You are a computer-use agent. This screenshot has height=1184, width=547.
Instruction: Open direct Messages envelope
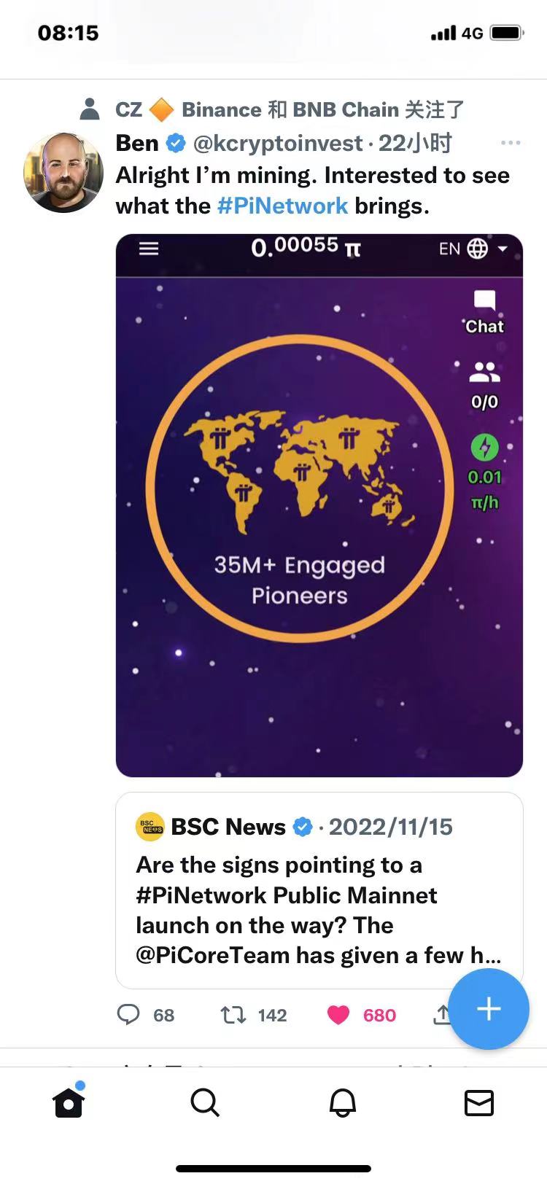coord(479,1102)
